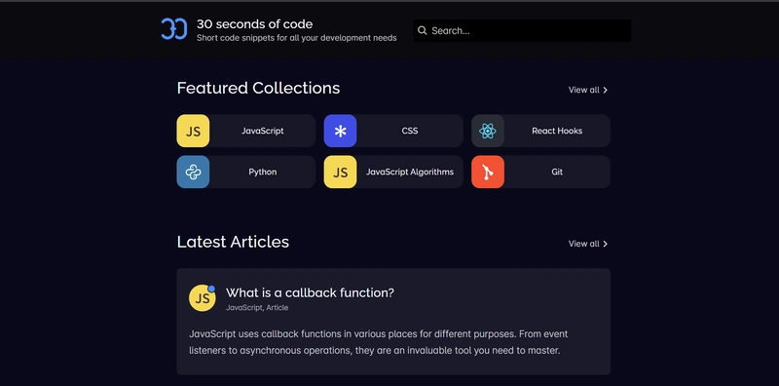Screen dimensions: 779x386
Task: Open the JavaScript Algorithms collection
Action: coord(393,172)
